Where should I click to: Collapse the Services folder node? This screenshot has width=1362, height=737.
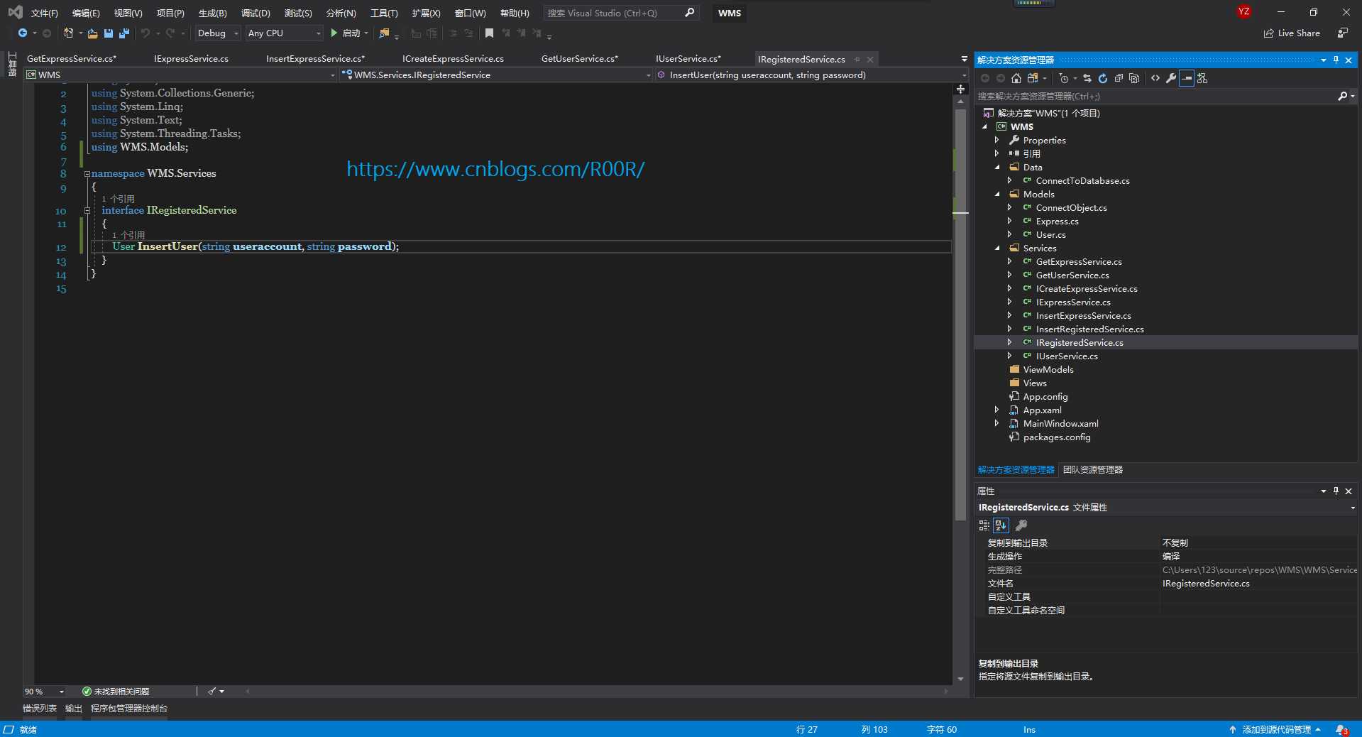997,249
